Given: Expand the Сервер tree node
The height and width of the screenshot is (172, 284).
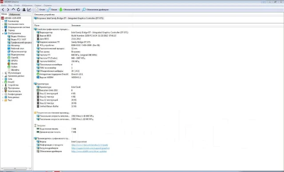Looking at the screenshot, I should pyautogui.click(x=3, y=31).
